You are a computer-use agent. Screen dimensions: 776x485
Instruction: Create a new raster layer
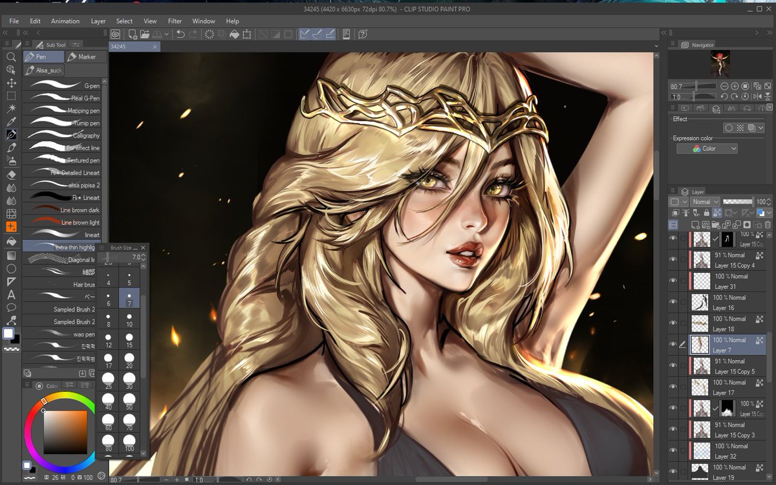point(695,224)
